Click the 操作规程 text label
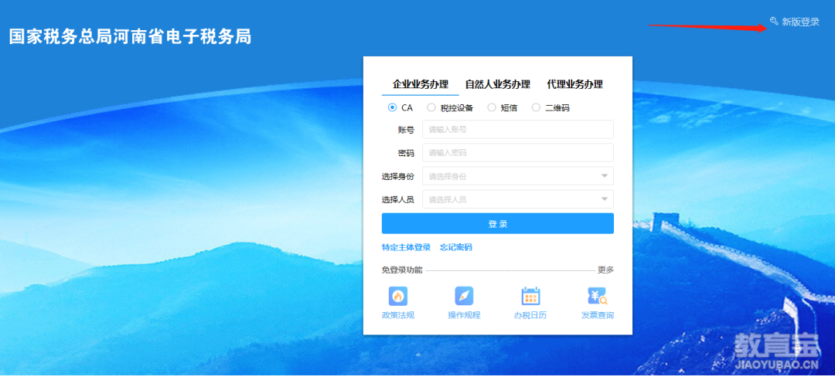Screen dimensions: 835x387 (x=464, y=315)
